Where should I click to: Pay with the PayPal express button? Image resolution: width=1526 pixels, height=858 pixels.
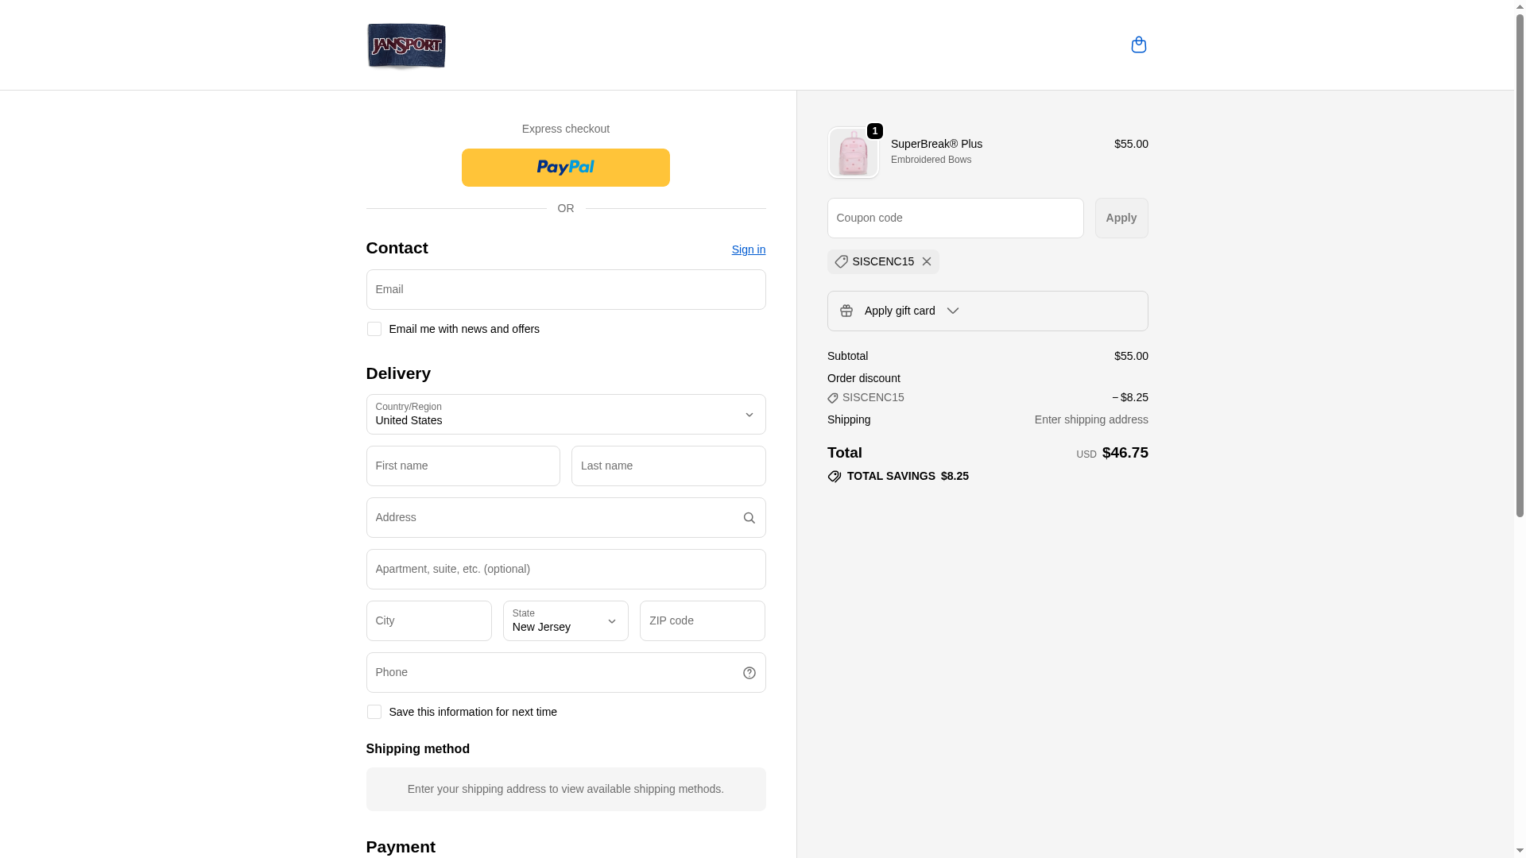pos(565,168)
